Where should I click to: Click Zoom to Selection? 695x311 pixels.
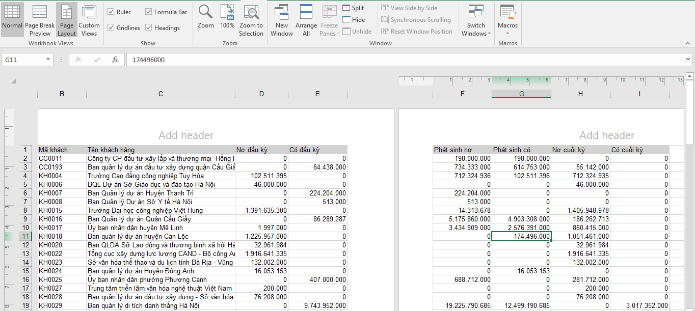(x=251, y=19)
